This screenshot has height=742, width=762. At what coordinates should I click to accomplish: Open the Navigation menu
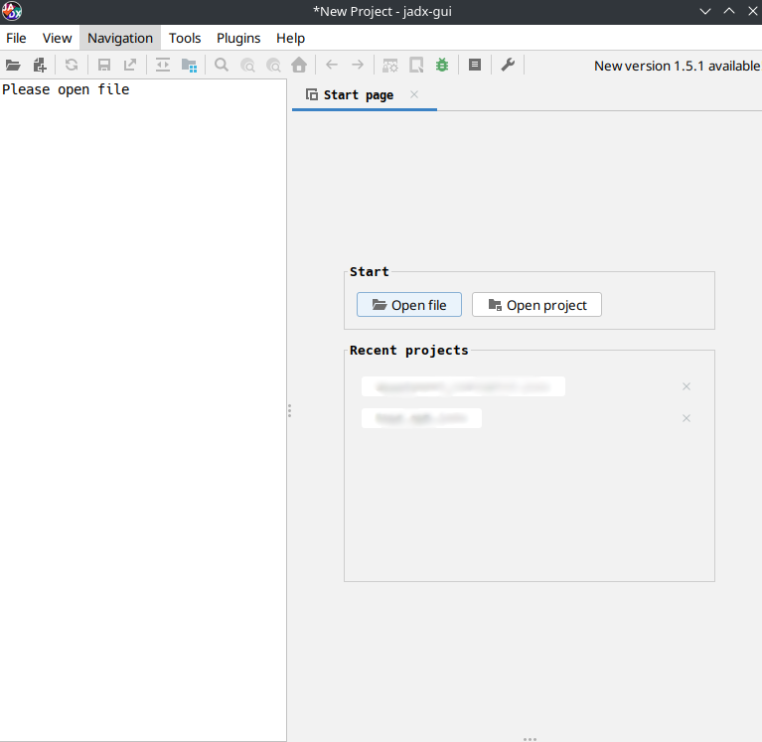point(120,38)
